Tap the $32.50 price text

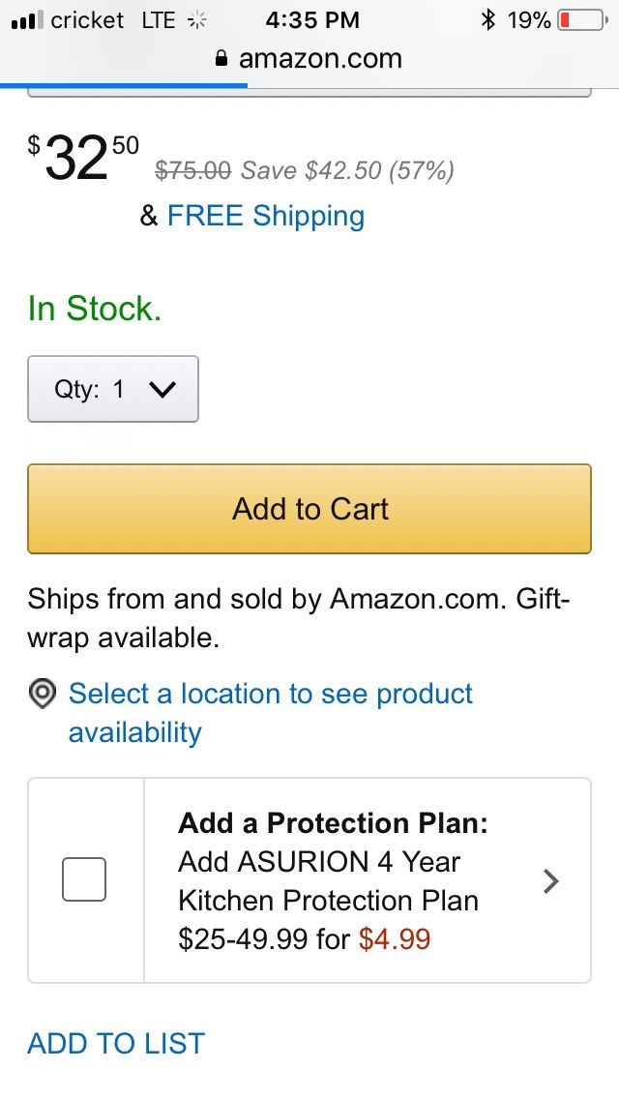pyautogui.click(x=83, y=157)
